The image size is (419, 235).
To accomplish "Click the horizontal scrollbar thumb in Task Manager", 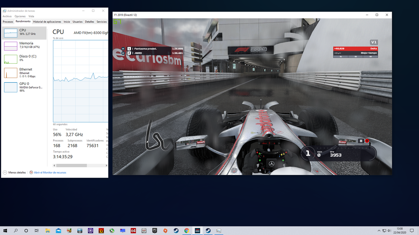I will click(x=71, y=165).
